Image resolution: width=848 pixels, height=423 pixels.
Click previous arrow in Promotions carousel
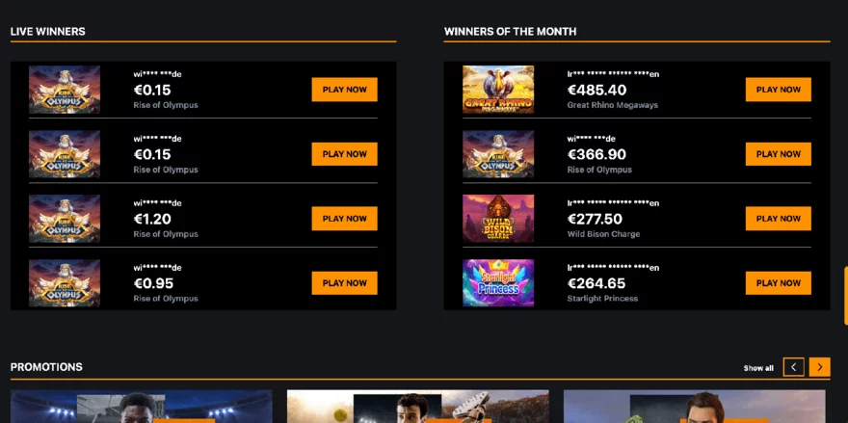point(793,367)
